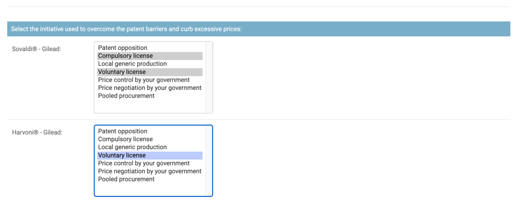Click highlighted Voluntary license in the Harvoni list
520x201 pixels.
150,155
